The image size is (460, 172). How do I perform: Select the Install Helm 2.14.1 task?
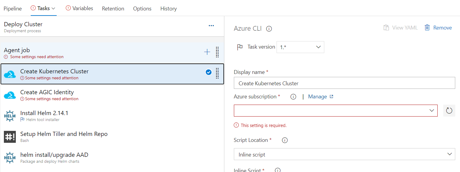click(x=112, y=116)
